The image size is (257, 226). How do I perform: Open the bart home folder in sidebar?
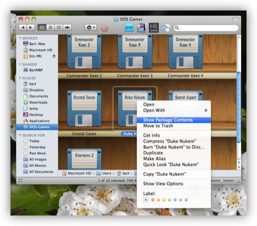coord(33,84)
